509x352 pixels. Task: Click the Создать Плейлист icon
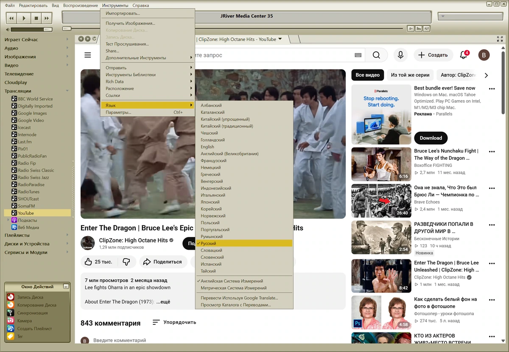click(10, 329)
